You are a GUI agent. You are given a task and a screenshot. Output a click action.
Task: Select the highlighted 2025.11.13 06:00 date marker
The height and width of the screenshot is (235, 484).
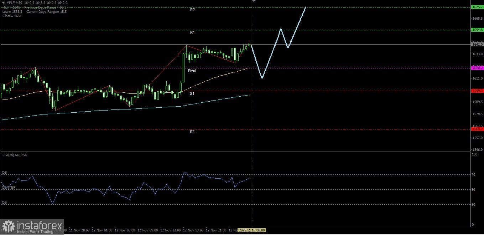251,230
